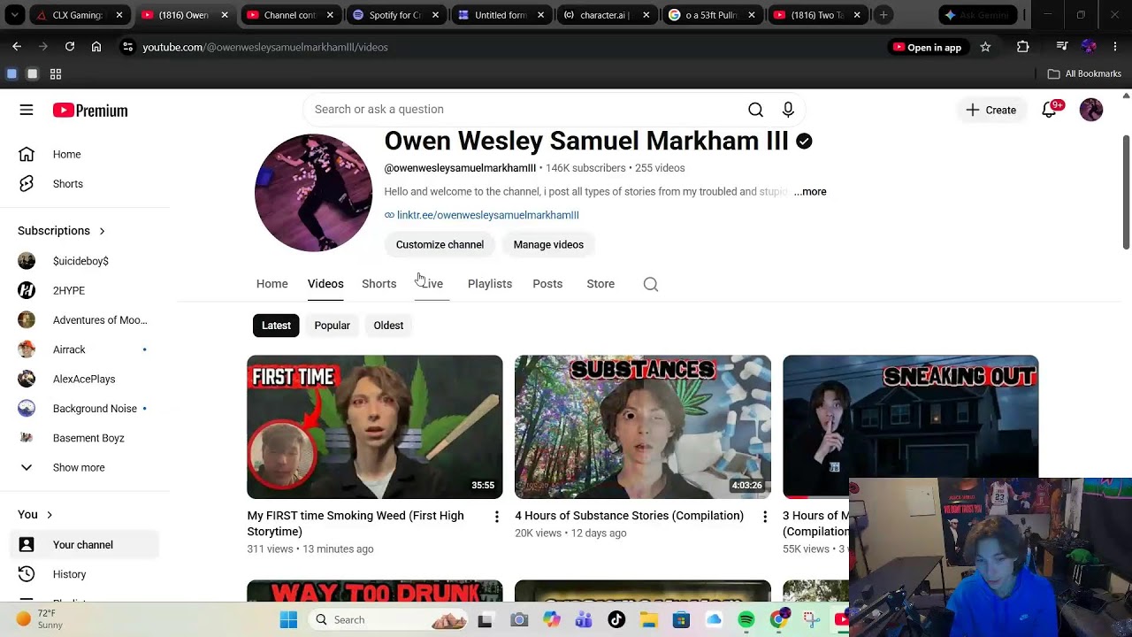Expand channel description with ...more
The width and height of the screenshot is (1132, 637).
810,192
